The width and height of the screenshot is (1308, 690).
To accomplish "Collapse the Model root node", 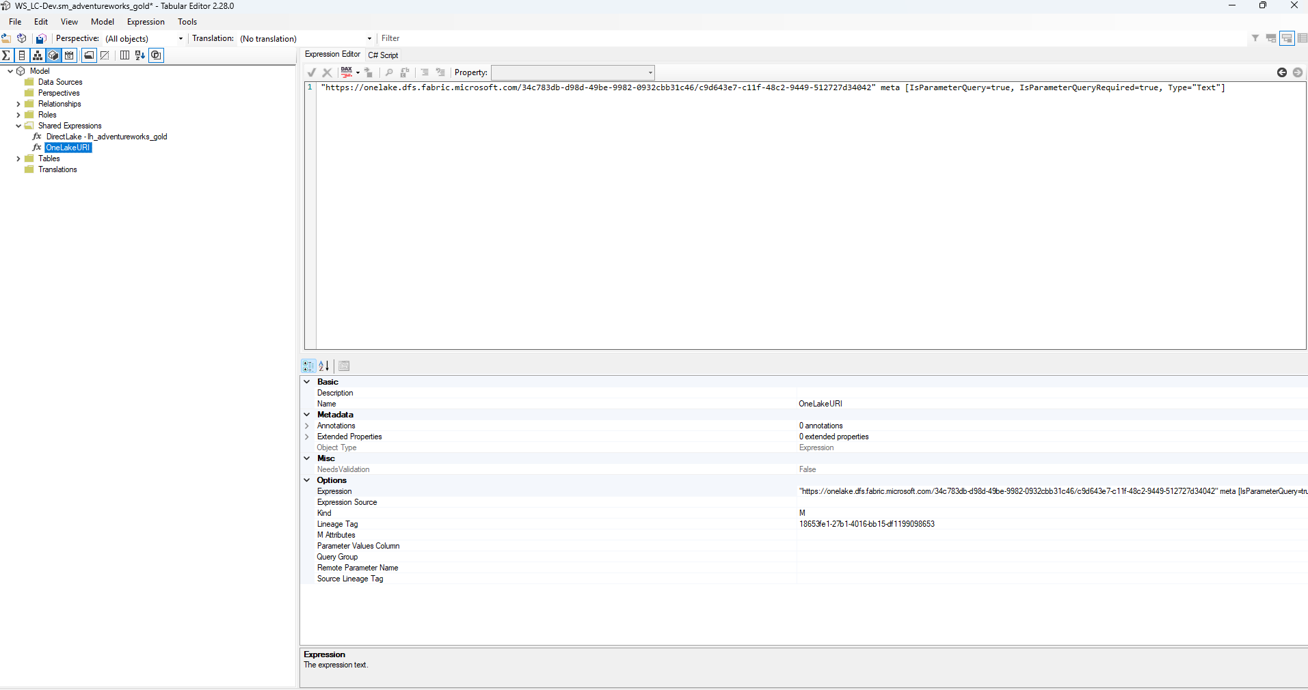I will coord(10,71).
